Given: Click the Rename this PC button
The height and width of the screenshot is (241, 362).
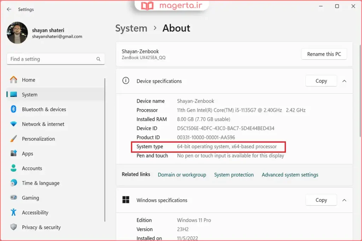Looking at the screenshot, I should click(x=324, y=54).
